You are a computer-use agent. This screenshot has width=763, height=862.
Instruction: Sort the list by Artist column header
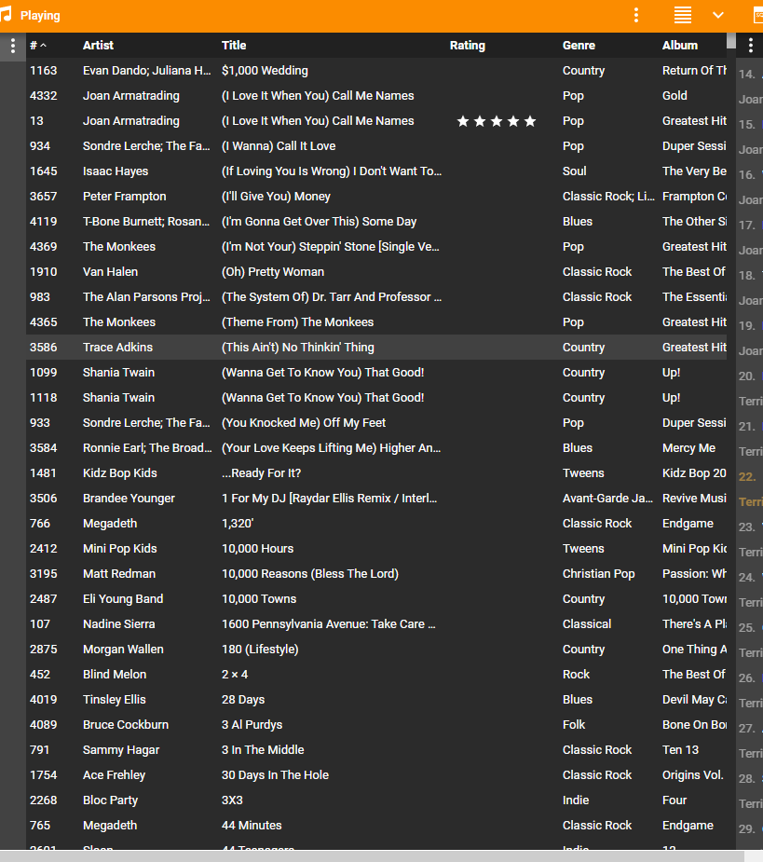click(98, 46)
